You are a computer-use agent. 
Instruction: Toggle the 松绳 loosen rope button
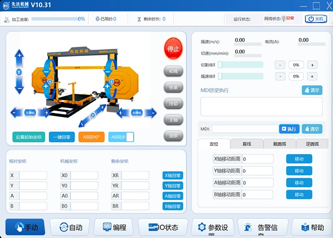click(173, 71)
